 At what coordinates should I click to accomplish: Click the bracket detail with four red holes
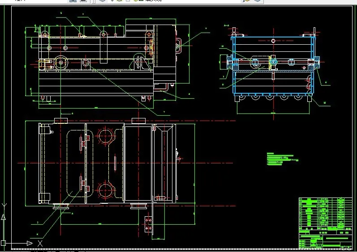tap(148, 224)
